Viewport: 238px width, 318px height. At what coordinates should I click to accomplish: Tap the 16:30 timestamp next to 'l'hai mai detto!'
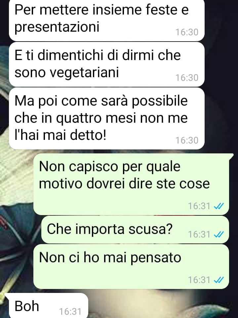point(187,140)
